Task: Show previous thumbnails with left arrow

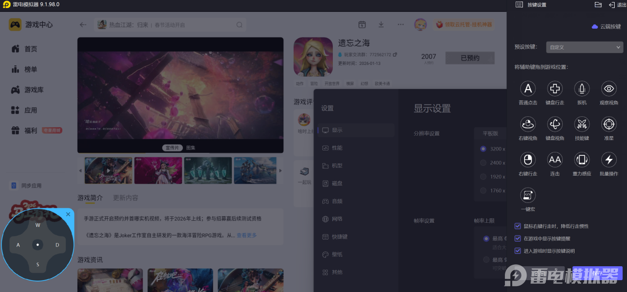Action: (x=80, y=171)
